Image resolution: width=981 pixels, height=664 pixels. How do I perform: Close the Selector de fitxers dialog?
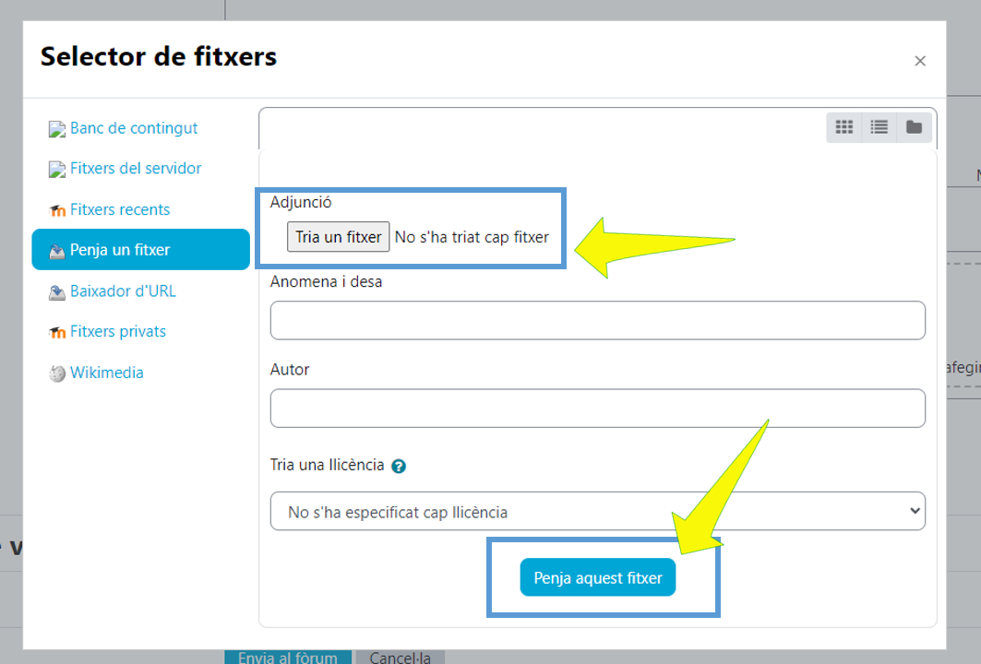point(920,60)
